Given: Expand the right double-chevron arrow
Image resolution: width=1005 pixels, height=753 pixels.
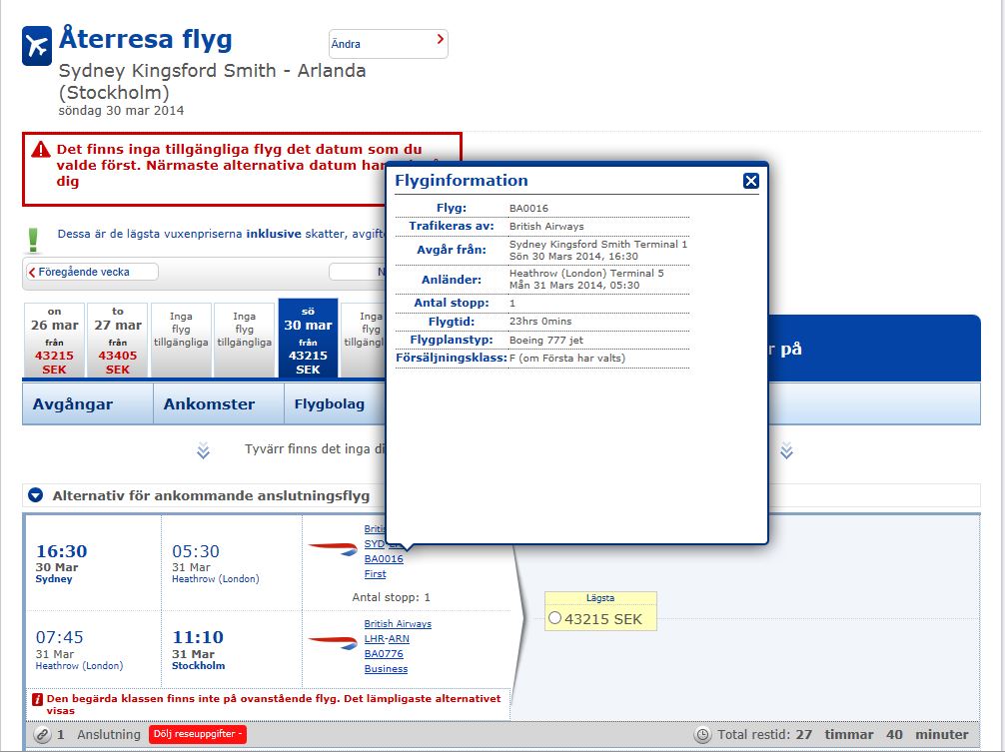Looking at the screenshot, I should (x=786, y=451).
